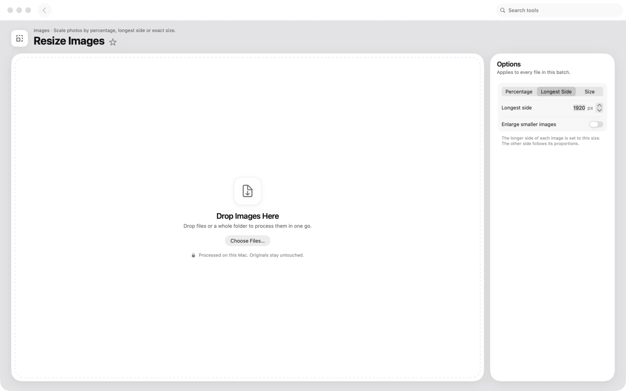Open the Choose Files dialog

tap(248, 241)
